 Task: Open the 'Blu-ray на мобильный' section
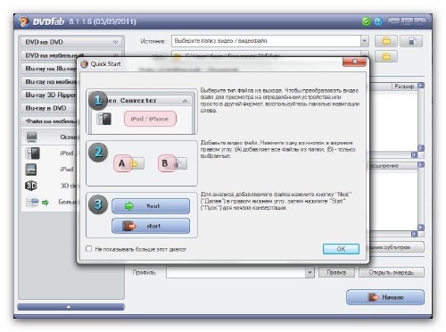click(49, 82)
